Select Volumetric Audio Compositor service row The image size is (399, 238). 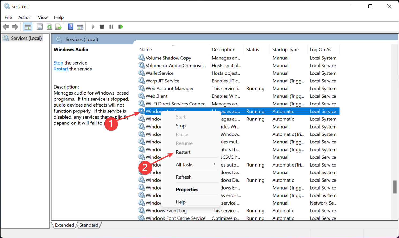[239, 66]
